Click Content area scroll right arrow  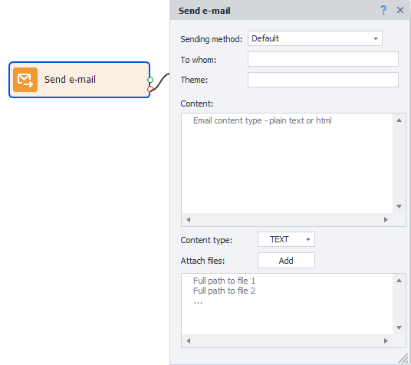click(386, 220)
